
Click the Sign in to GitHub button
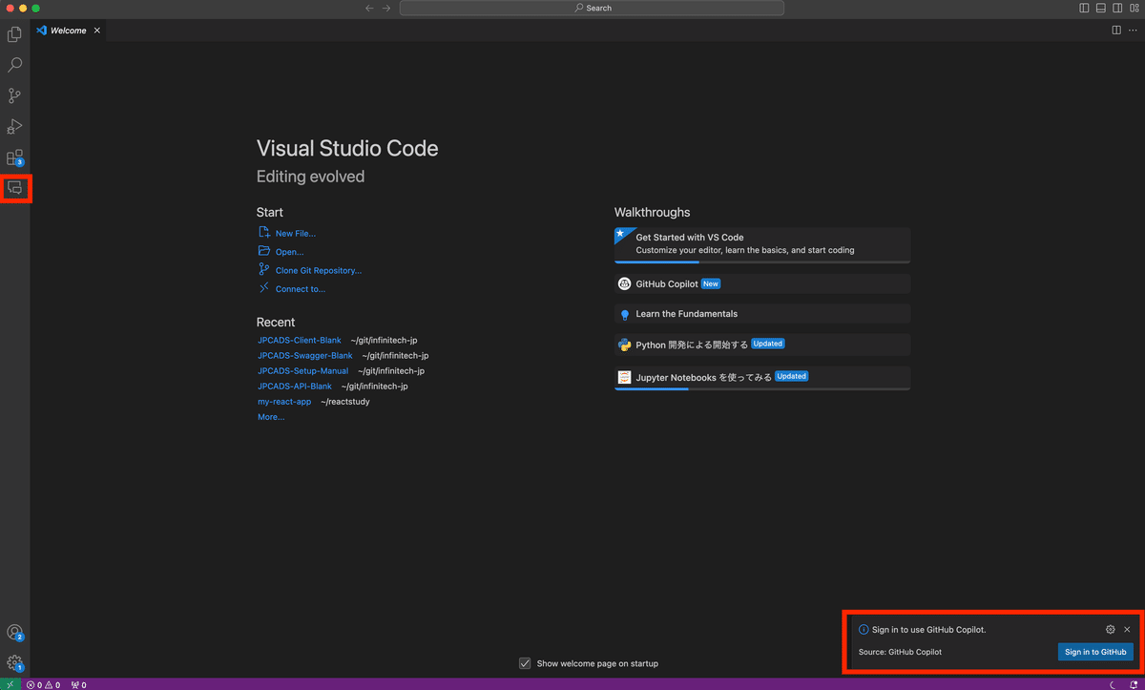pyautogui.click(x=1095, y=652)
